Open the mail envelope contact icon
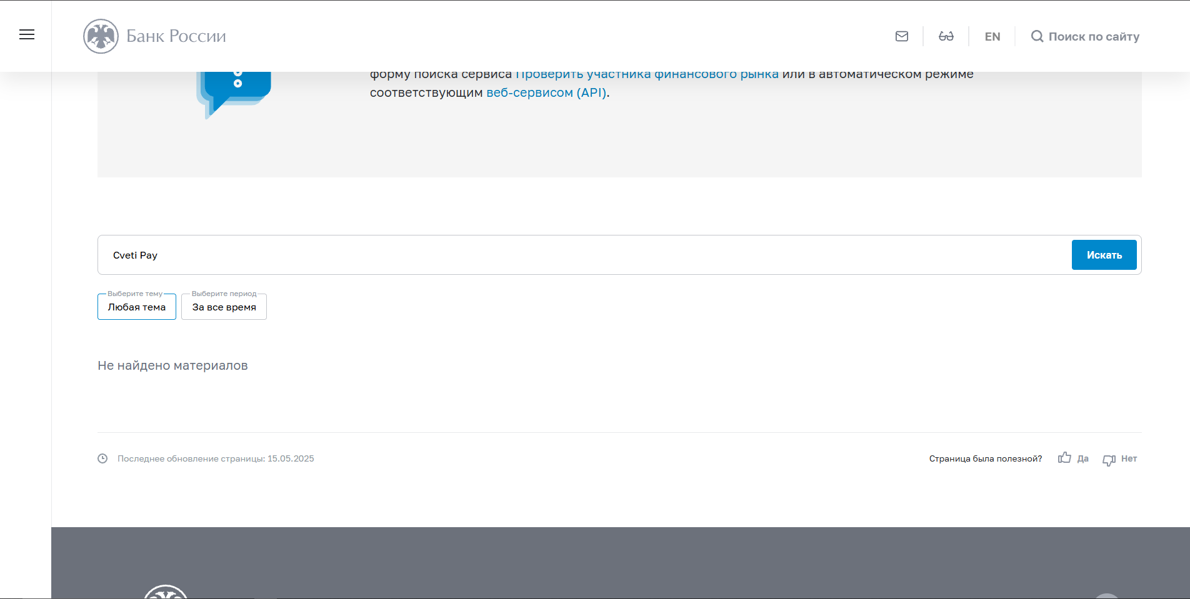Screen dimensions: 1190x599 pyautogui.click(x=902, y=36)
